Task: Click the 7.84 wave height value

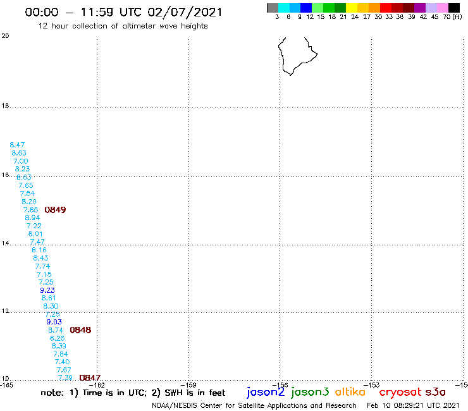Action: coord(61,354)
